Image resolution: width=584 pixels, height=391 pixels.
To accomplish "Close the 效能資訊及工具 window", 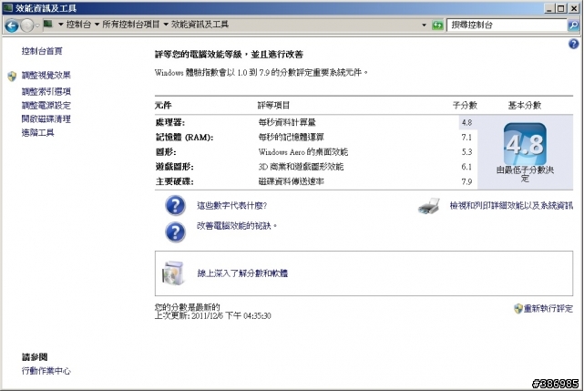I will pyautogui.click(x=574, y=8).
